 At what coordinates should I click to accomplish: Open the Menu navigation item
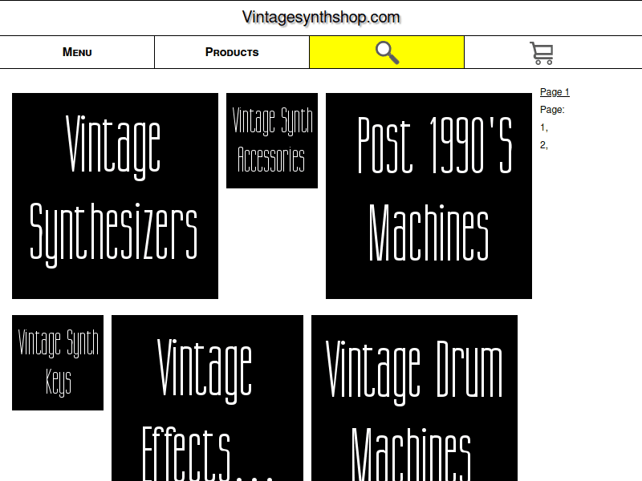click(77, 51)
